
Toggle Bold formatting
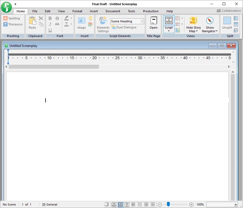[50, 18]
